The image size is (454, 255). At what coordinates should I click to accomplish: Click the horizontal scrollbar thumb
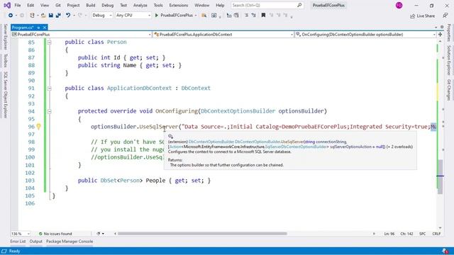202,234
